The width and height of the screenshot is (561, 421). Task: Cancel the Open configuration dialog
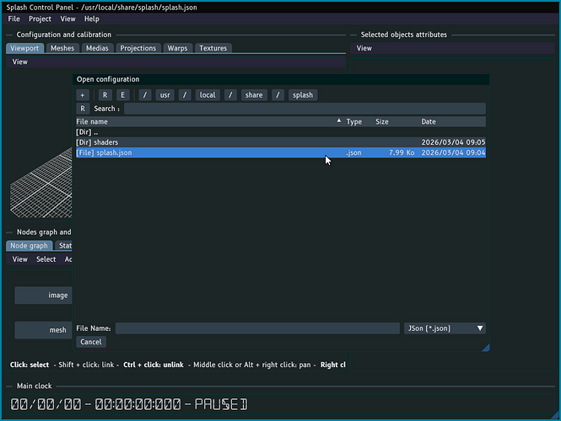(x=90, y=342)
